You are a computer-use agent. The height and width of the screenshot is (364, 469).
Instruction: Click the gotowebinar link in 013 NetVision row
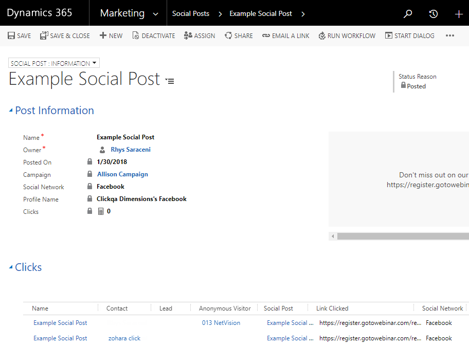click(370, 323)
